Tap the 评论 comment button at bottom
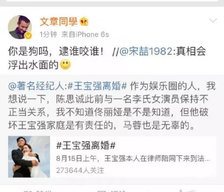Image resolution: width=224 pixels, height=192 pixels. point(112,191)
